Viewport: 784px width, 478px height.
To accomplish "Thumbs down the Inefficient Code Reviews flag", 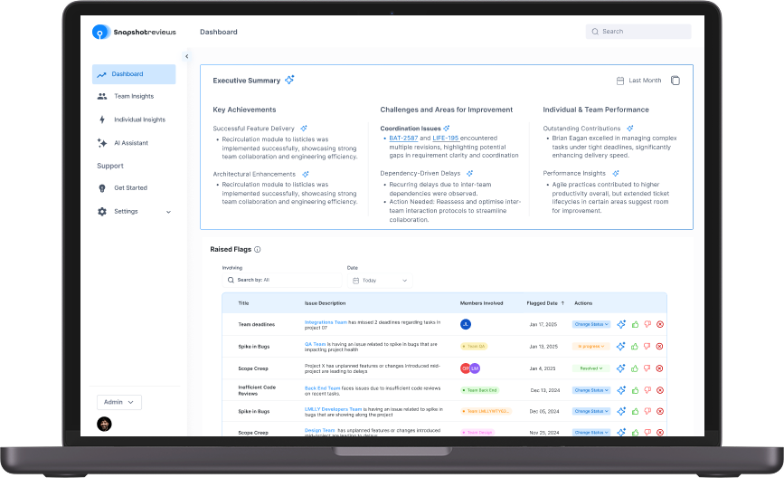I will (x=647, y=390).
